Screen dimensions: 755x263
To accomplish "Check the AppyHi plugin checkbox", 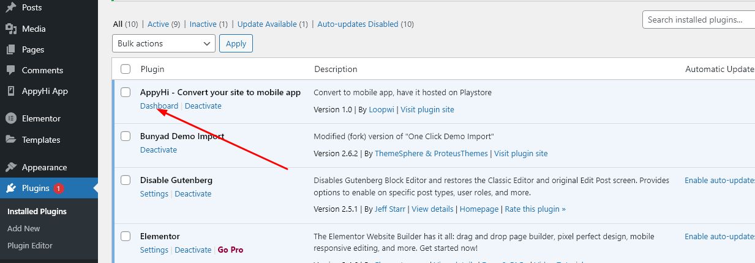I will pyautogui.click(x=126, y=92).
